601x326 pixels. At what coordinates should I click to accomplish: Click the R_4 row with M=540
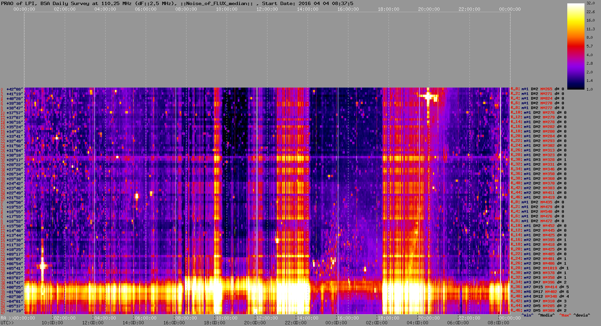[537, 212]
